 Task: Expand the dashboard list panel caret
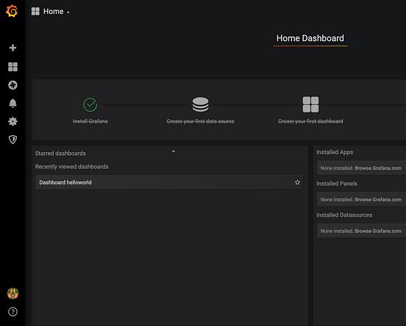point(174,151)
